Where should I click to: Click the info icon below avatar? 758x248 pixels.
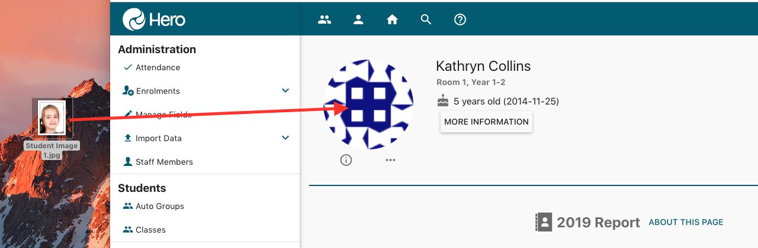coord(346,160)
